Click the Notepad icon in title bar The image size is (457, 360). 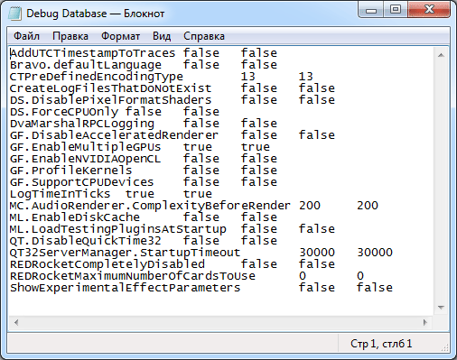pos(14,14)
